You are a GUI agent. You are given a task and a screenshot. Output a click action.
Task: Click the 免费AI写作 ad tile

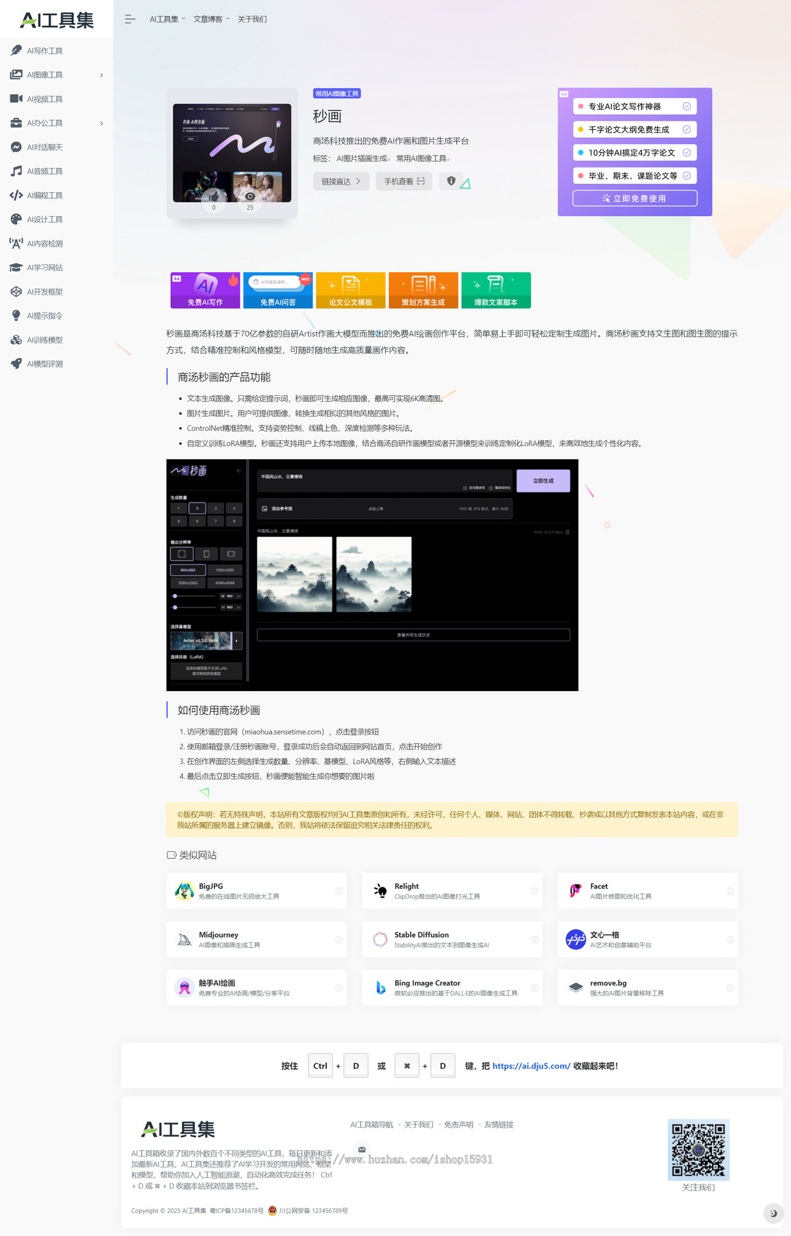click(x=205, y=290)
